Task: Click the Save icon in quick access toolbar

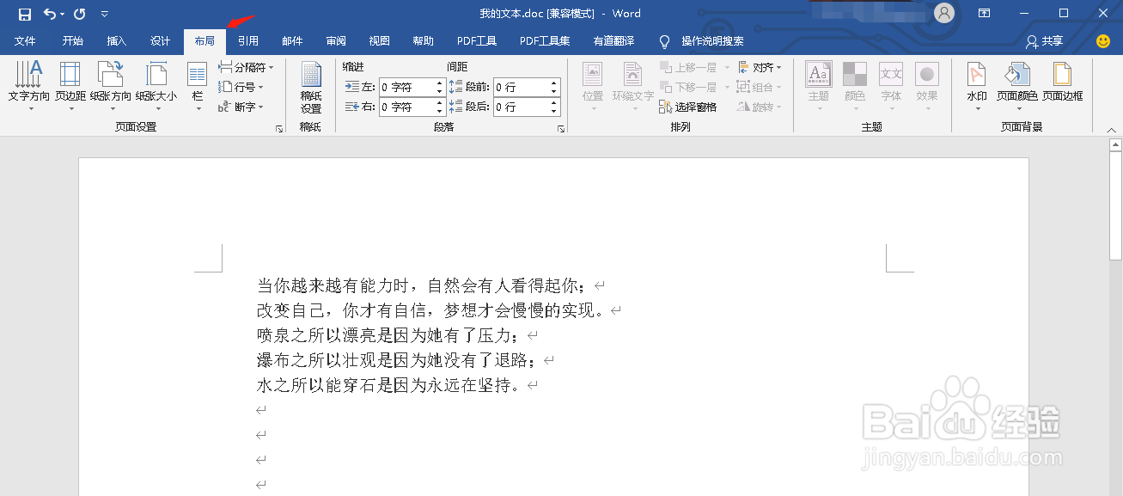Action: point(24,14)
